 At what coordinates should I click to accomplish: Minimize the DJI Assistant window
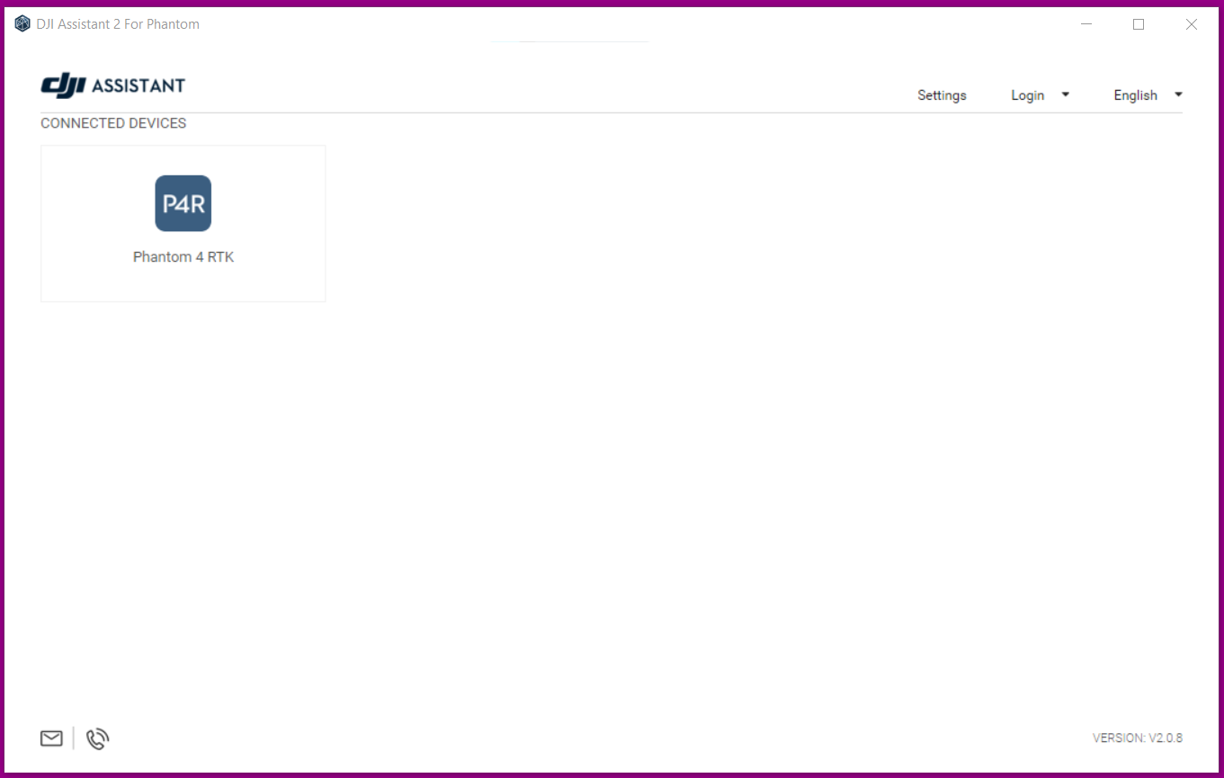[x=1086, y=24]
